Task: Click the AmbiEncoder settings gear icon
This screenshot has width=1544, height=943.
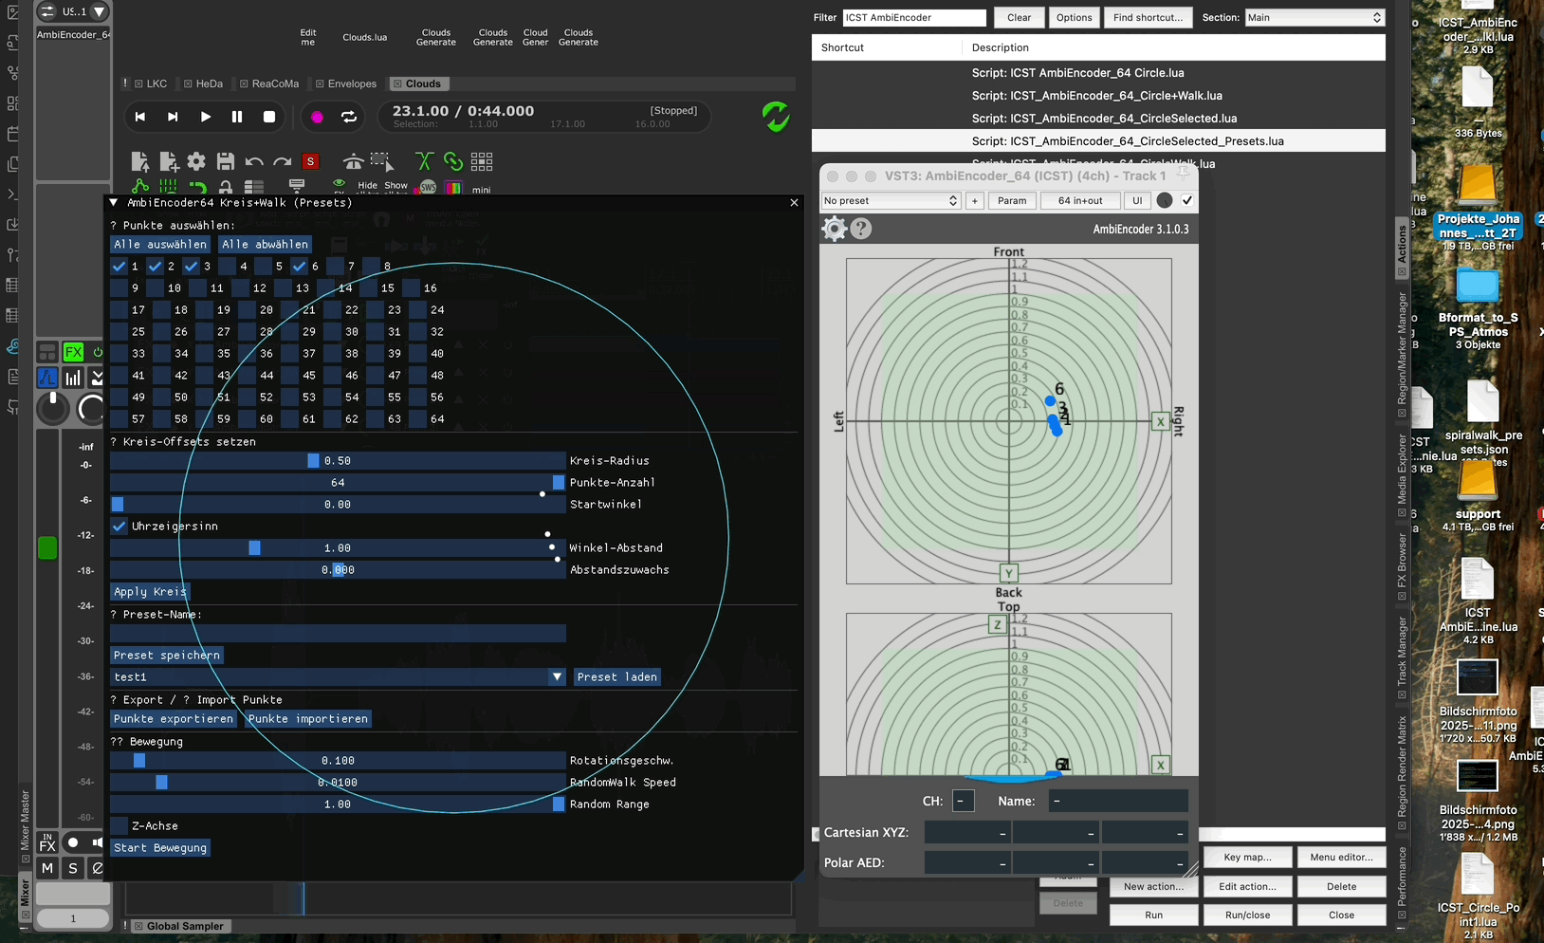Action: click(x=834, y=229)
